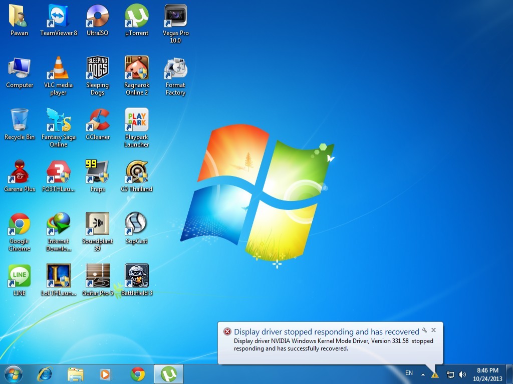Click the red error icon in the balloon
The width and height of the screenshot is (513, 384).
(x=227, y=332)
